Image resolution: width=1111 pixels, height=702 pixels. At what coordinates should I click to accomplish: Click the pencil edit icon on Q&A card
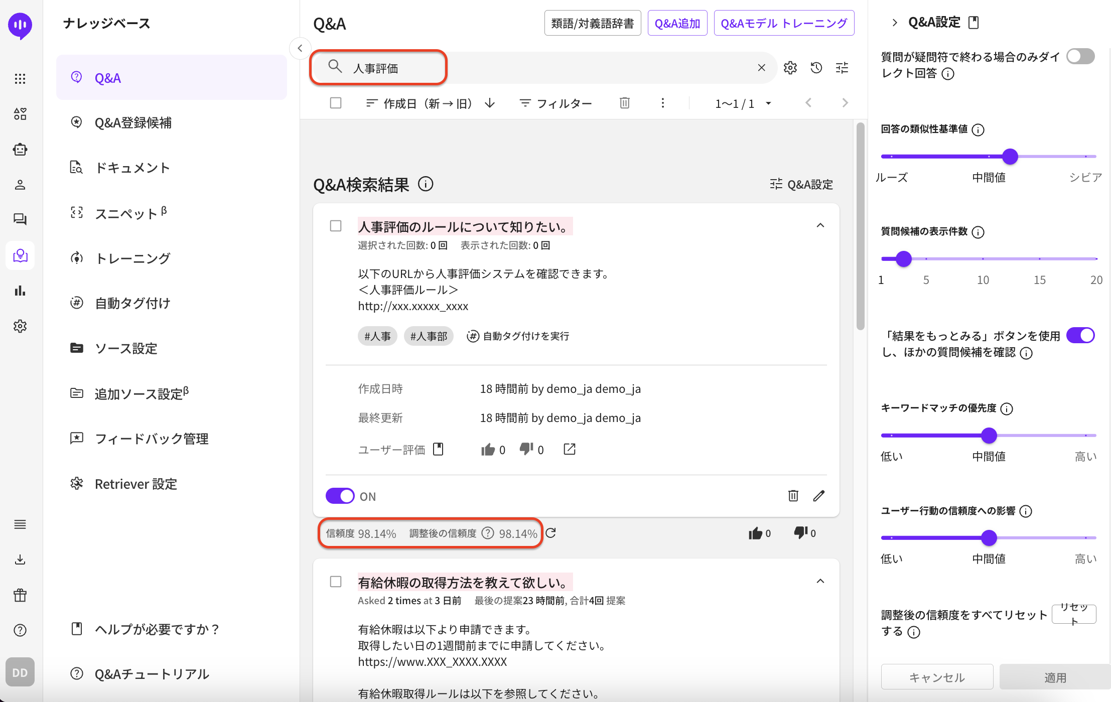click(818, 496)
